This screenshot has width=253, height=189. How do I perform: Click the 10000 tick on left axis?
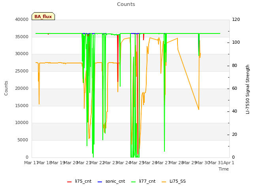pyautogui.click(x=22, y=122)
